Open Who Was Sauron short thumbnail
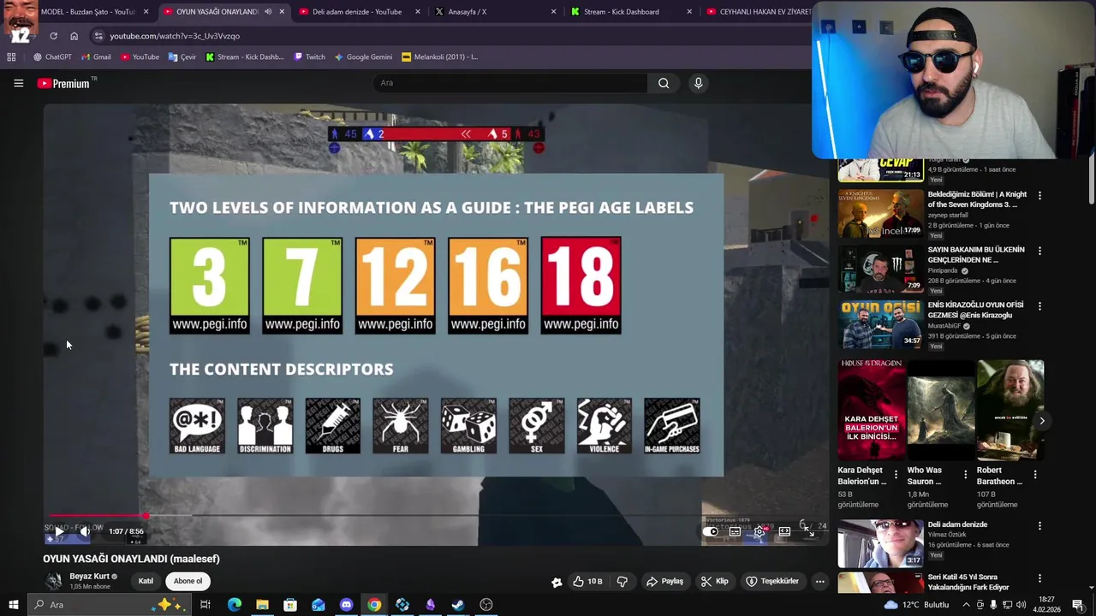 [x=941, y=411]
